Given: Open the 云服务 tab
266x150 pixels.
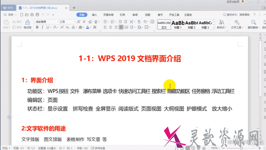Looking at the screenshot, I should tap(188, 15).
